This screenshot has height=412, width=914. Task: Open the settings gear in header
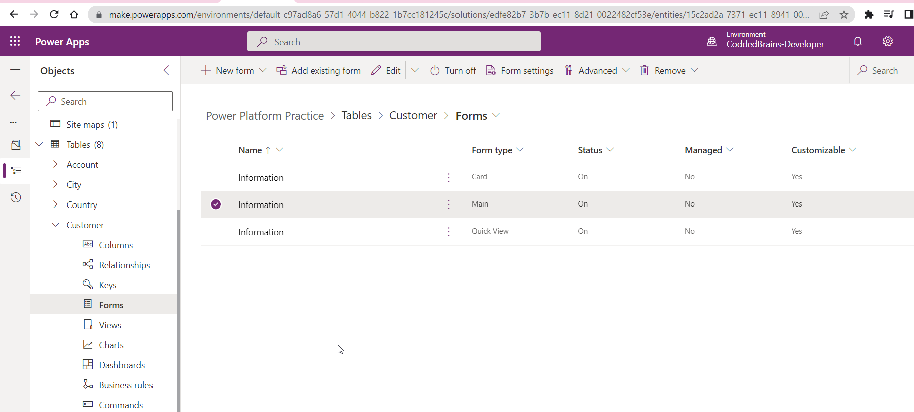888,41
